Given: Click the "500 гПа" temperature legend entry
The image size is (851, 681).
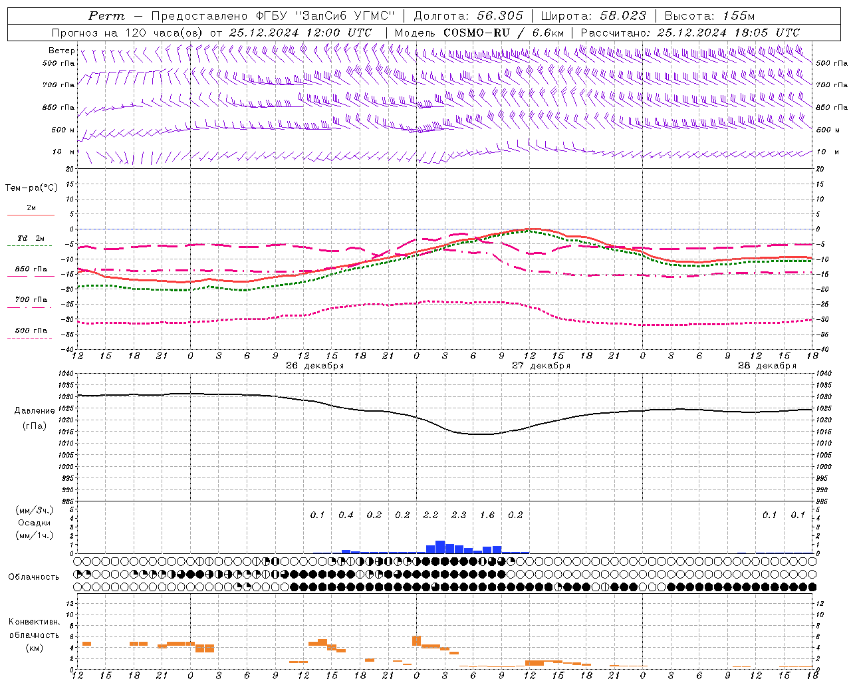Looking at the screenshot, I should click(31, 331).
